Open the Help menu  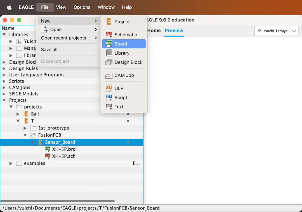pos(127,7)
